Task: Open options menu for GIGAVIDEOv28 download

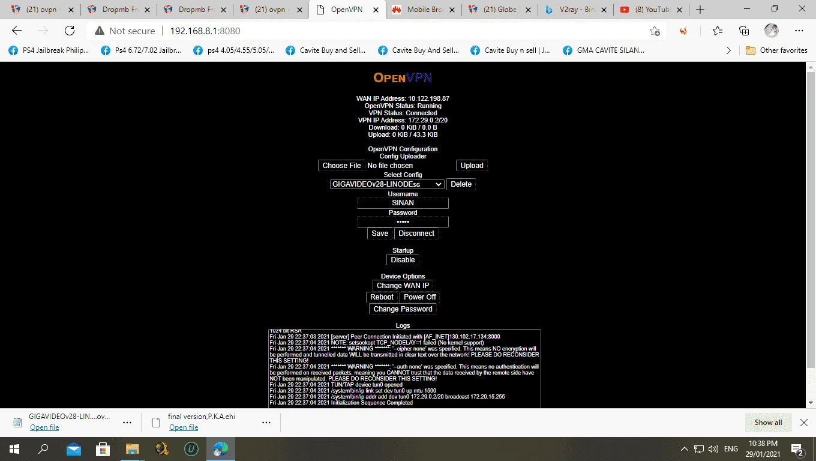Action: pos(127,423)
